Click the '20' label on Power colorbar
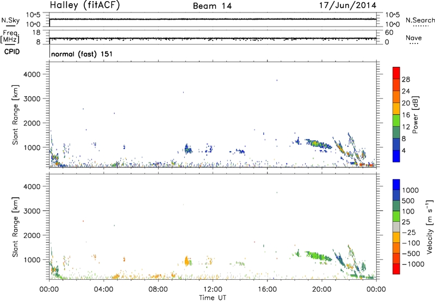Screen dimensions: 435x301 (x=406, y=103)
